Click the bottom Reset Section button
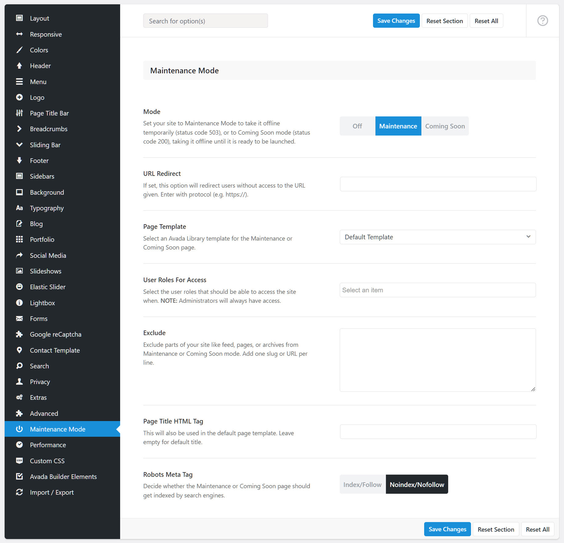Image resolution: width=564 pixels, height=543 pixels. 496,529
